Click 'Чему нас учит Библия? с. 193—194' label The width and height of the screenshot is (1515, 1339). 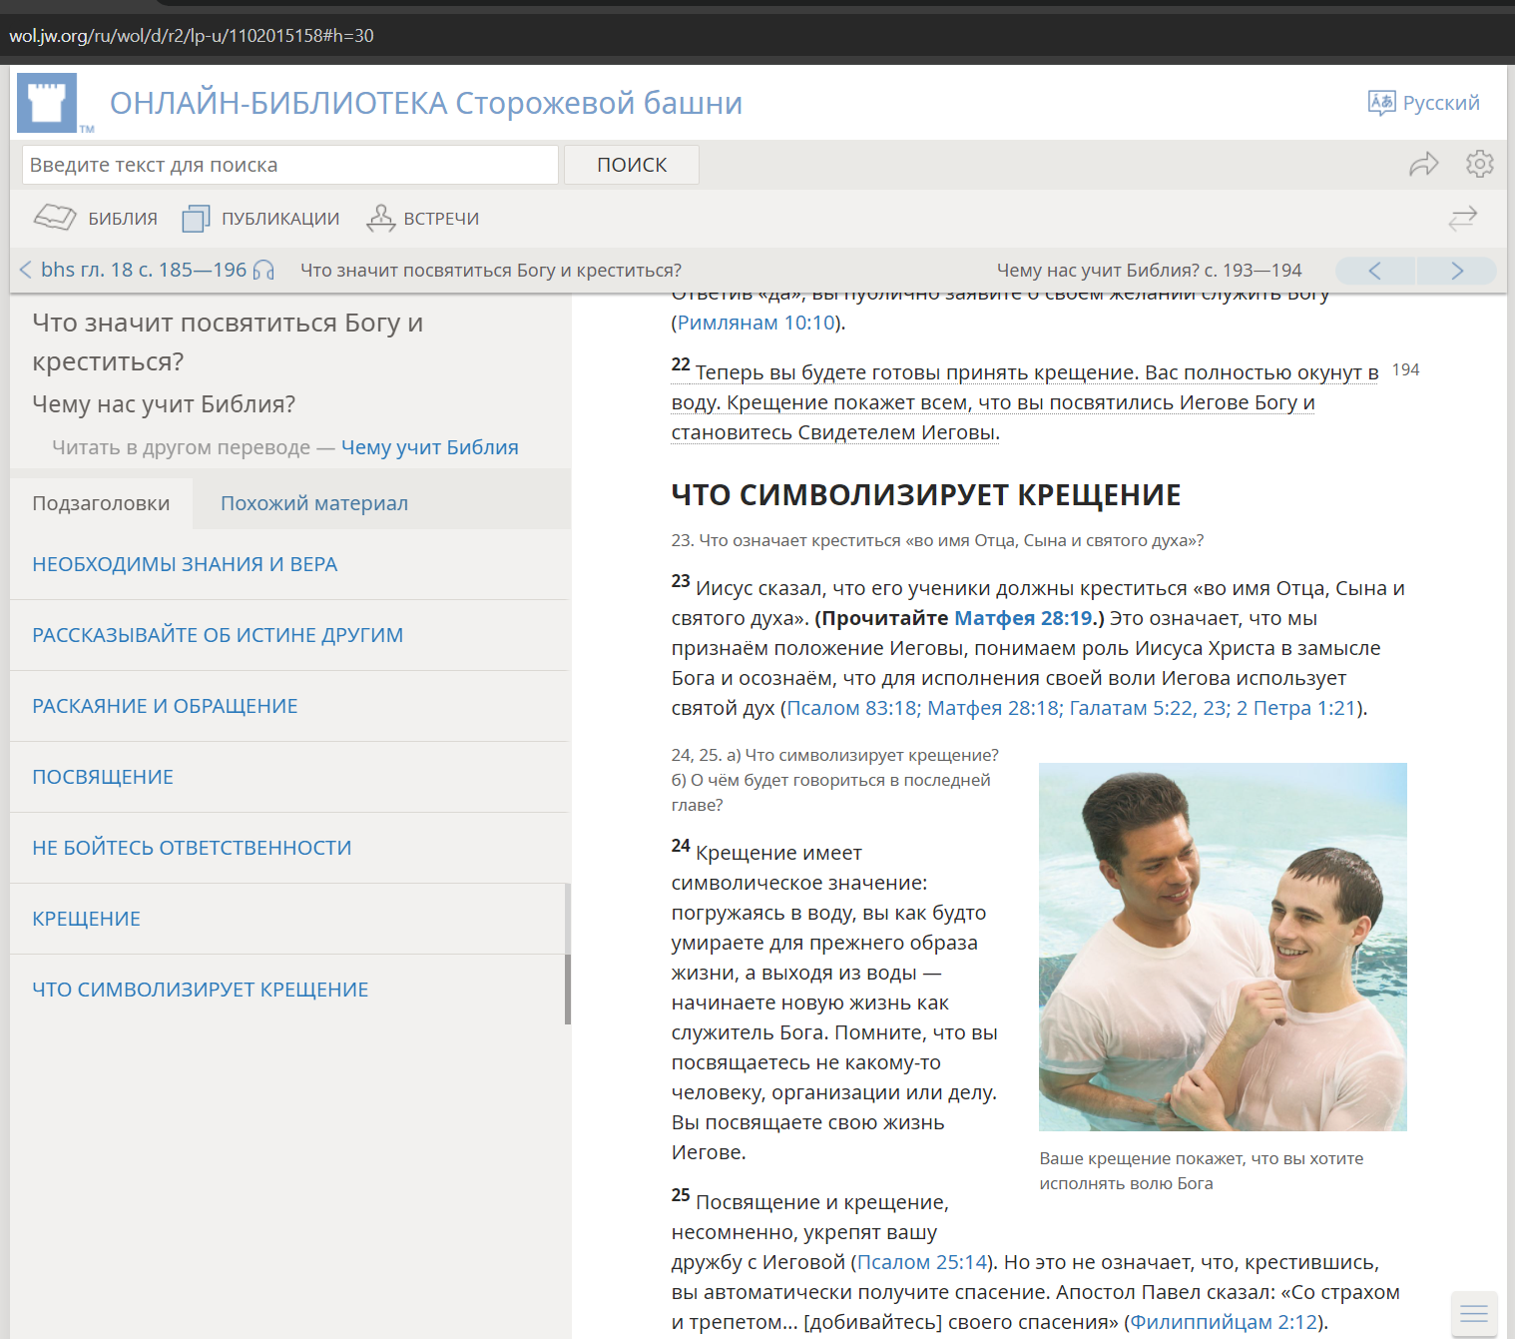(x=1149, y=271)
